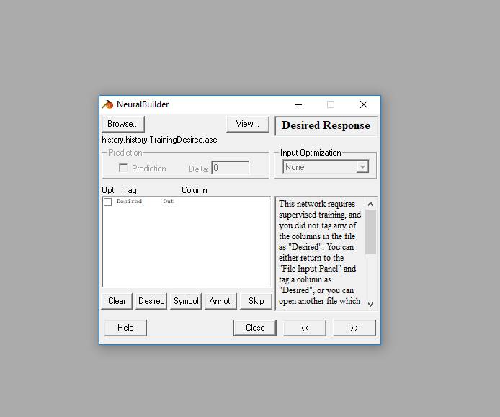Open the View... button
This screenshot has width=500, height=417.
[247, 124]
